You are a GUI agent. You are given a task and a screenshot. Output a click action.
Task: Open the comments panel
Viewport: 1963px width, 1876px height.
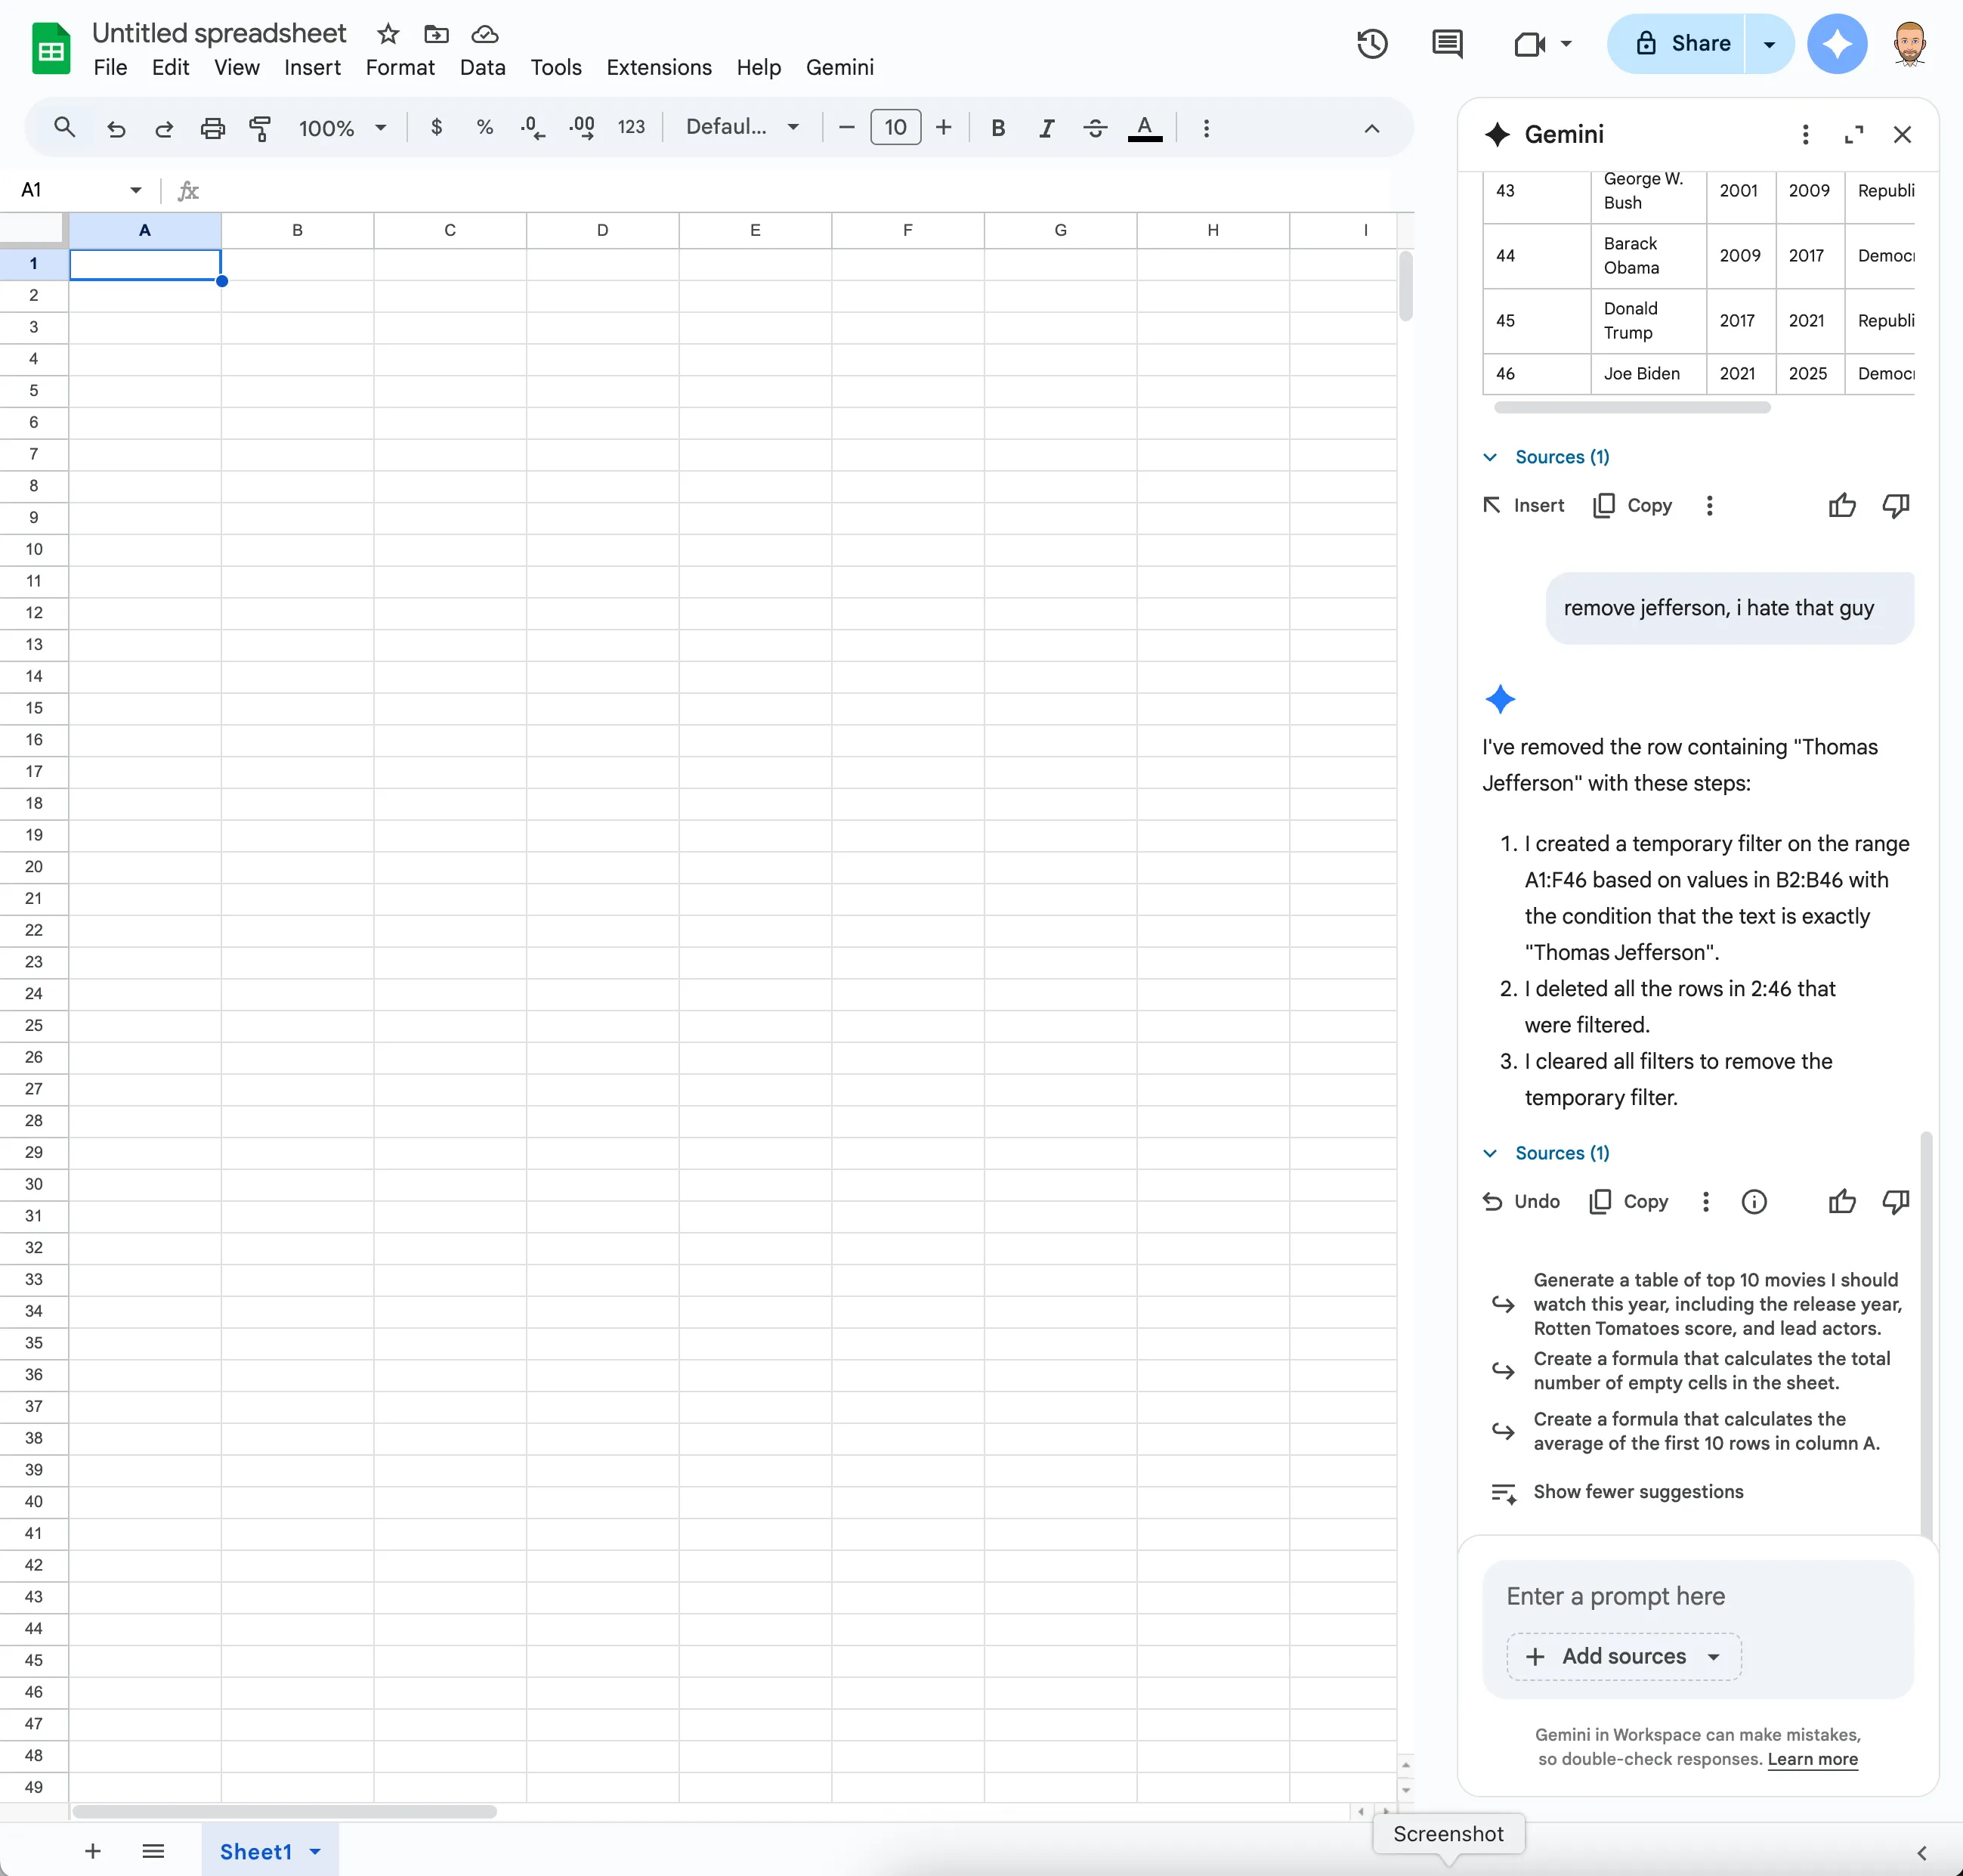(x=1446, y=44)
